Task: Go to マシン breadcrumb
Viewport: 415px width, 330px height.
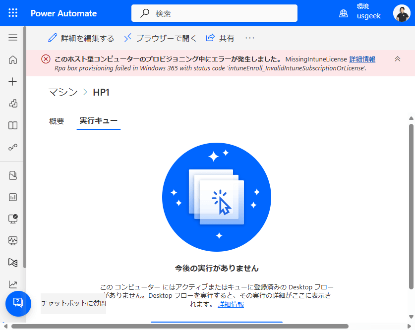Action: coord(63,92)
